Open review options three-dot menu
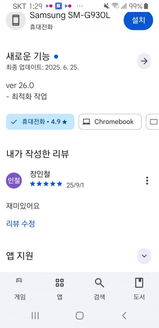The height and width of the screenshot is (328, 159). pyautogui.click(x=147, y=180)
